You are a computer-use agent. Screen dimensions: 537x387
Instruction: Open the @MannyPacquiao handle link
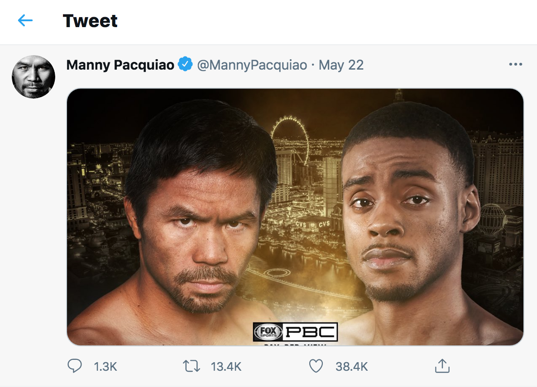[x=252, y=65]
